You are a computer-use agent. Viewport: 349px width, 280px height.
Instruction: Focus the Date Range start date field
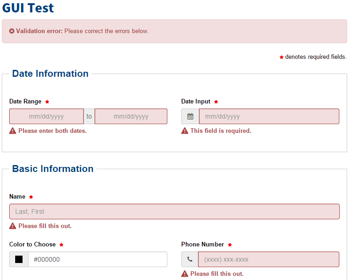pos(46,116)
